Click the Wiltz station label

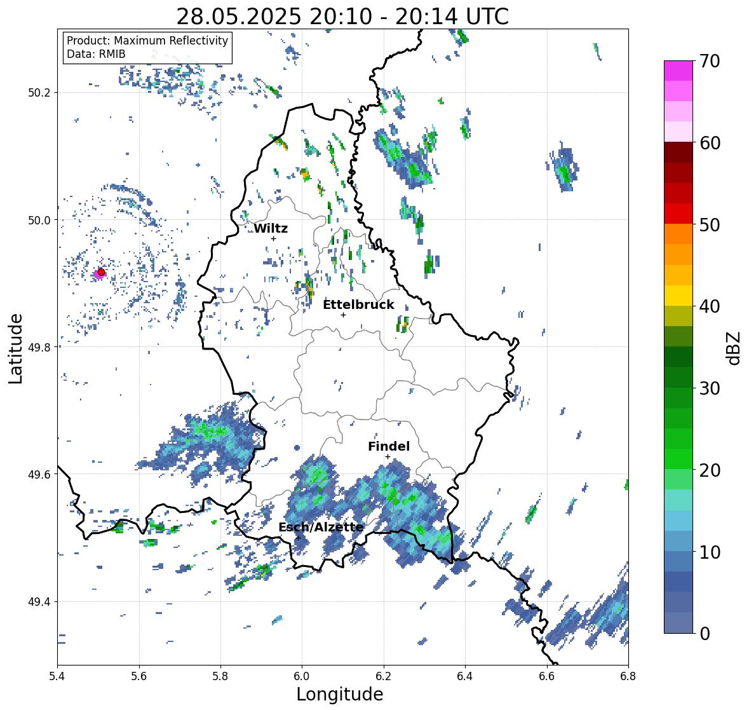point(271,228)
